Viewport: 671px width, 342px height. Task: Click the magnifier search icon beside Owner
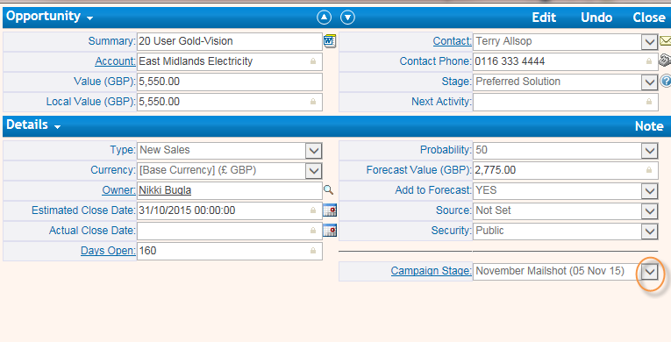[x=329, y=190]
